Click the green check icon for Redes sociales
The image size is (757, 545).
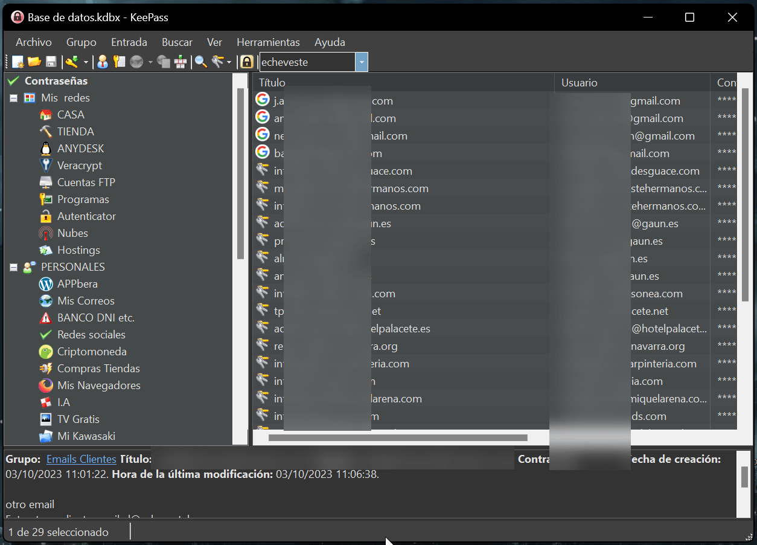click(x=45, y=335)
